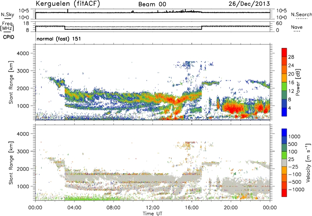Click the '12:00' time tick label
Screen dimensions: 312x216
coord(152,208)
